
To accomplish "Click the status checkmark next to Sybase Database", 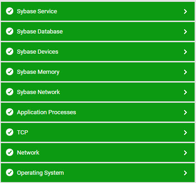I will 10,32.
